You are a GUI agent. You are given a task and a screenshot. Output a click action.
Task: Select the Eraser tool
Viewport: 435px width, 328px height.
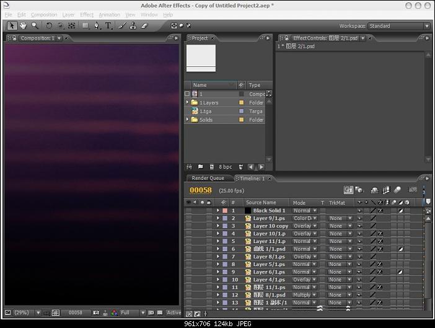pos(144,26)
